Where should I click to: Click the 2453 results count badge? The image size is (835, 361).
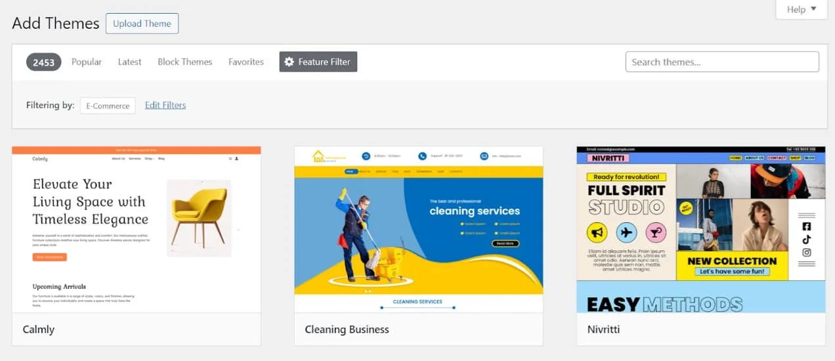coord(44,62)
